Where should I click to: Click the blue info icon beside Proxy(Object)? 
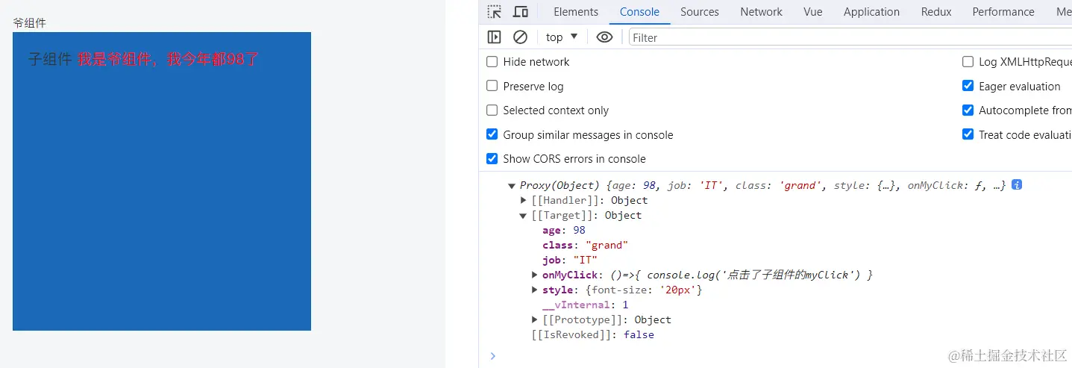pos(1017,184)
